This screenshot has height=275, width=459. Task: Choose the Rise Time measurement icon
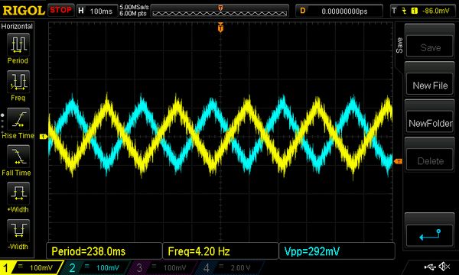click(x=18, y=119)
